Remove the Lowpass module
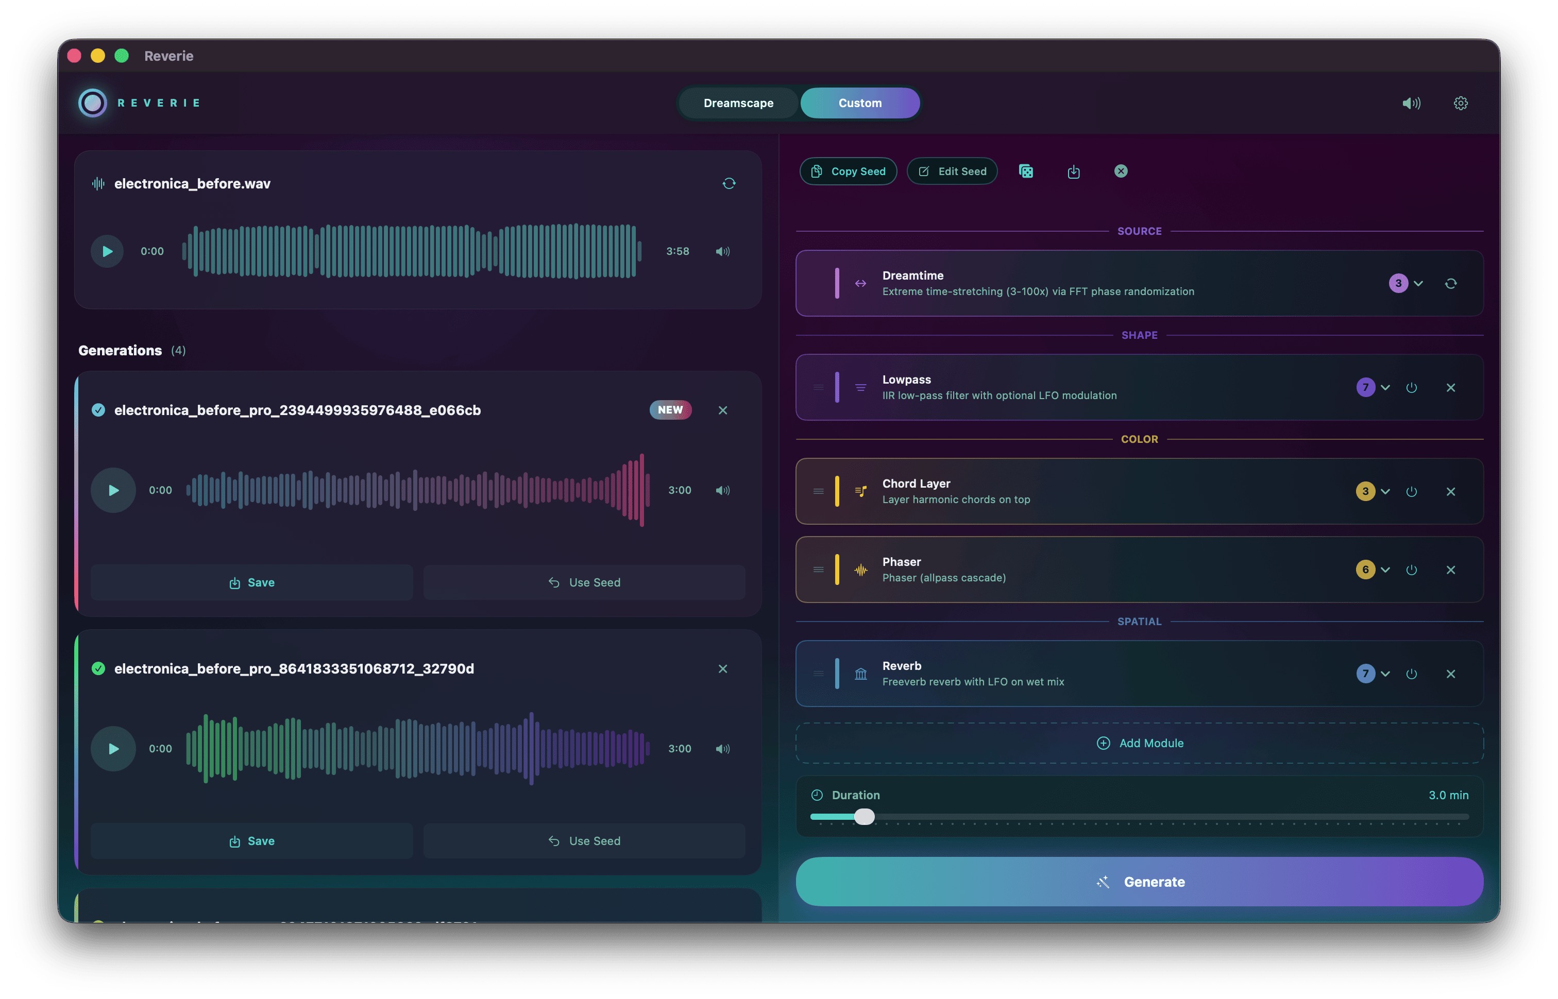This screenshot has width=1558, height=999. 1451,388
